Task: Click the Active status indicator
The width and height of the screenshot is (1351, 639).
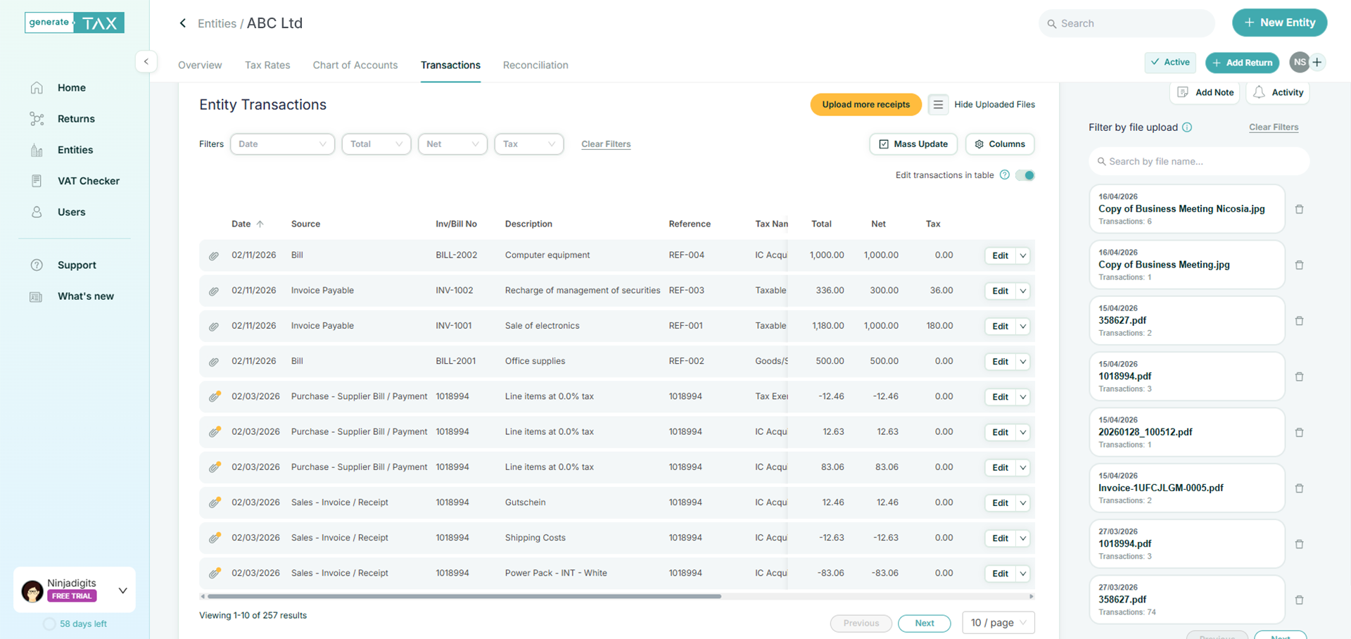Action: click(1170, 62)
